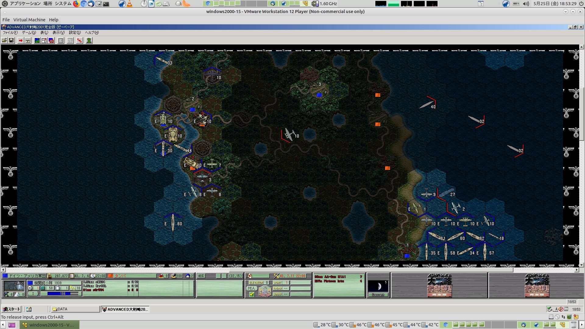Click the grid table toolbar icon
Image resolution: width=585 pixels, height=329 pixels.
[61, 41]
